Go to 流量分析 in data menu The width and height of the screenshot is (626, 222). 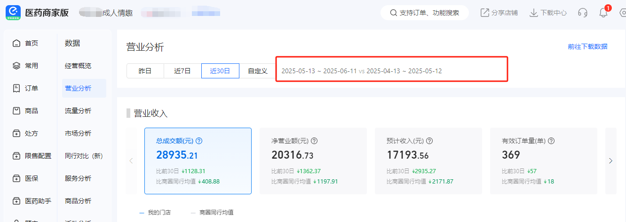[x=78, y=111]
